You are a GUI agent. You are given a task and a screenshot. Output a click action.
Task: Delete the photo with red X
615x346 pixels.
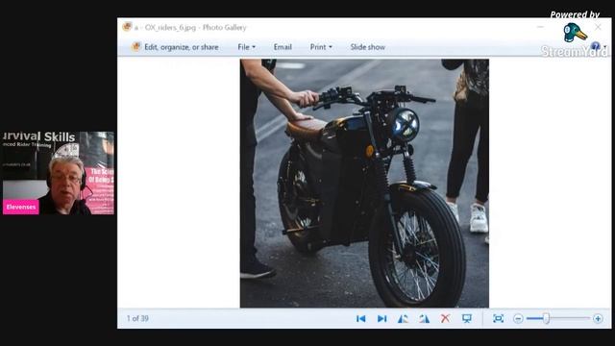[445, 318]
